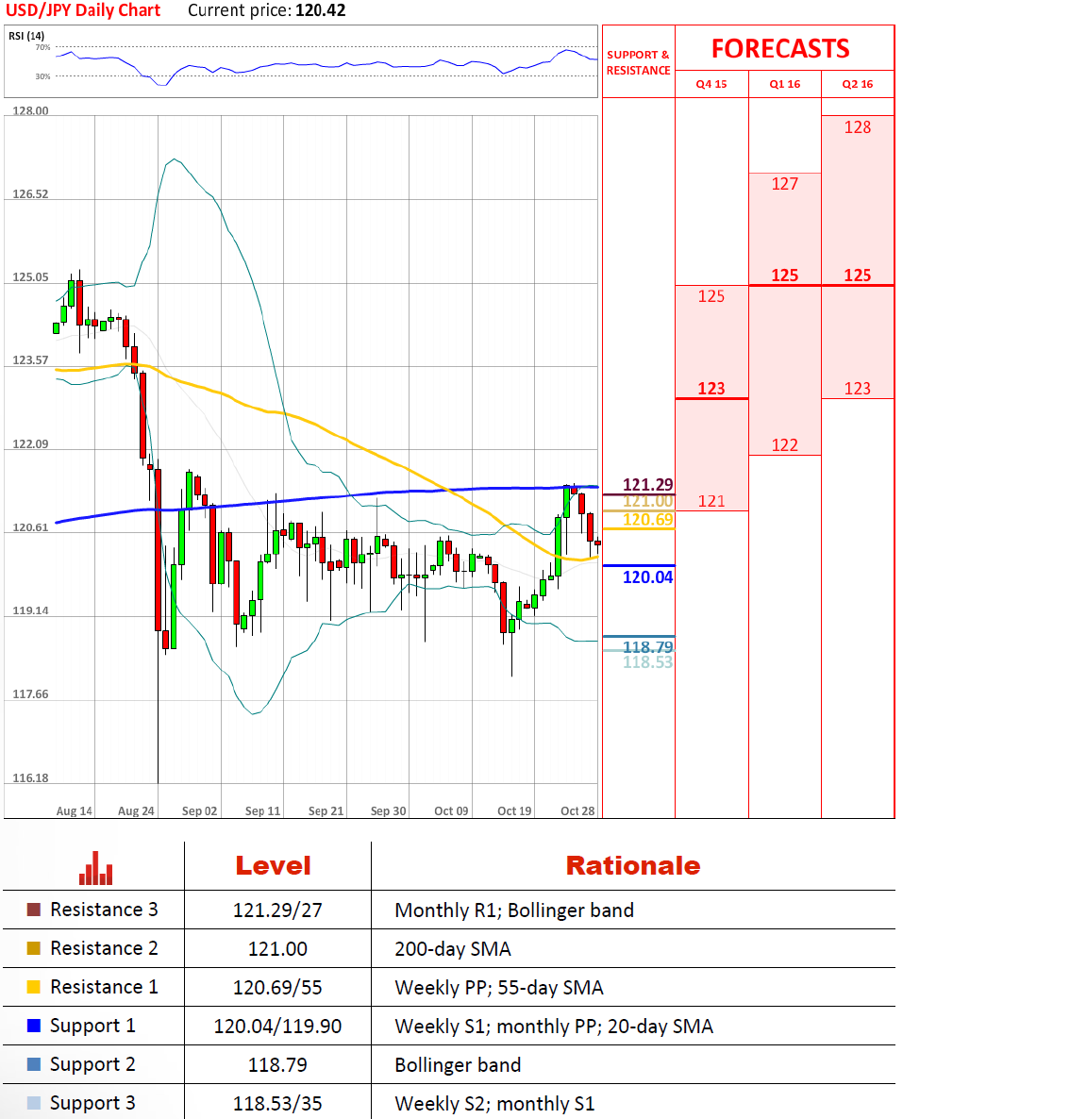This screenshot has width=1087, height=1119.
Task: Click the RSI 70% level label
Action: tap(42, 47)
